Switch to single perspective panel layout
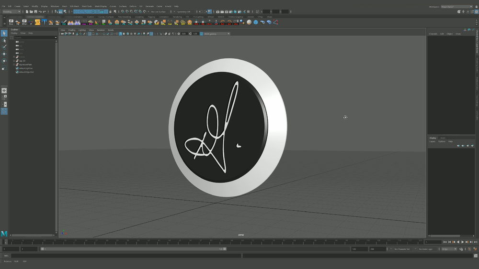This screenshot has width=479, height=269. (4, 90)
